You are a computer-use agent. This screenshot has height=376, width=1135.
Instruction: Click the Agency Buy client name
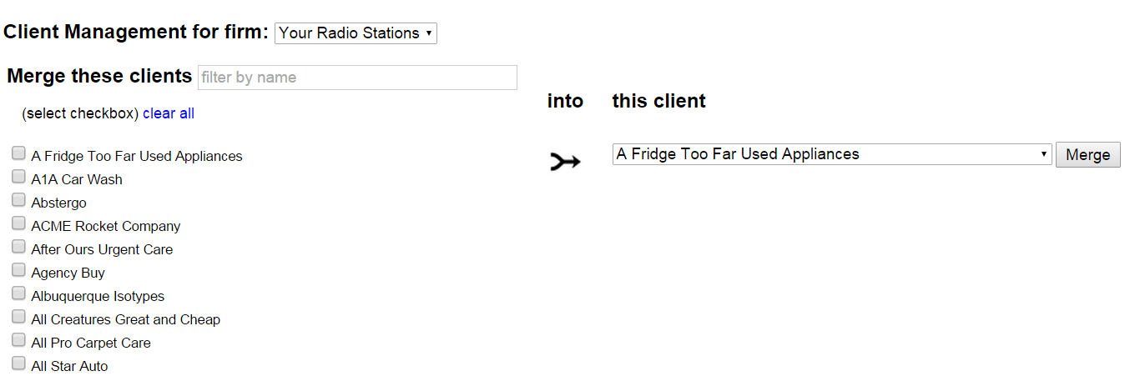click(68, 273)
